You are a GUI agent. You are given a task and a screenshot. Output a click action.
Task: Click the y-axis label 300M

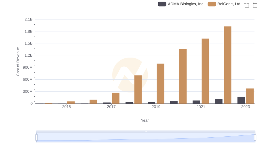pyautogui.click(x=28, y=91)
